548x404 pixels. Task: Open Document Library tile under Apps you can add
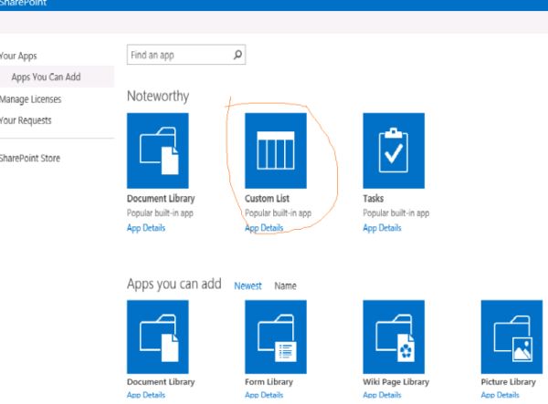tap(158, 337)
